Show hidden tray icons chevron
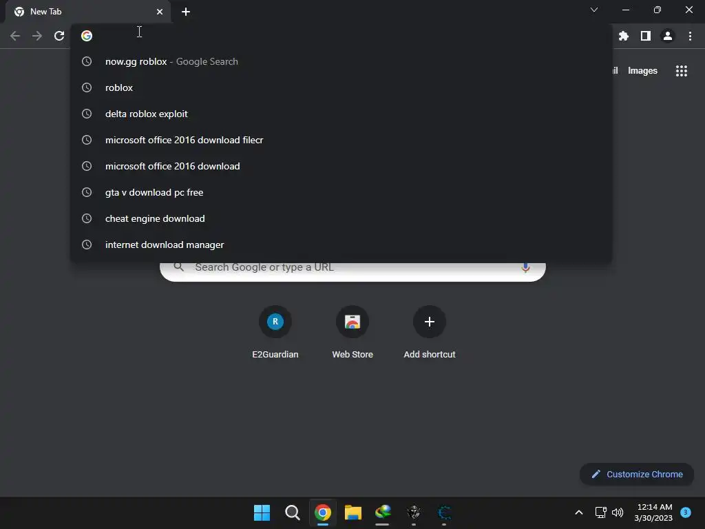This screenshot has height=529, width=705. pyautogui.click(x=578, y=512)
